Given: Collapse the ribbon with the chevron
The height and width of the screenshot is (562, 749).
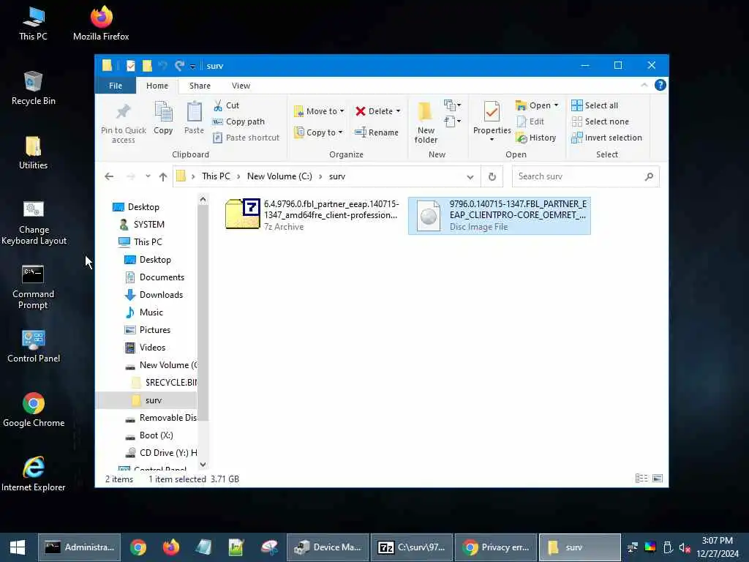Looking at the screenshot, I should tap(644, 85).
